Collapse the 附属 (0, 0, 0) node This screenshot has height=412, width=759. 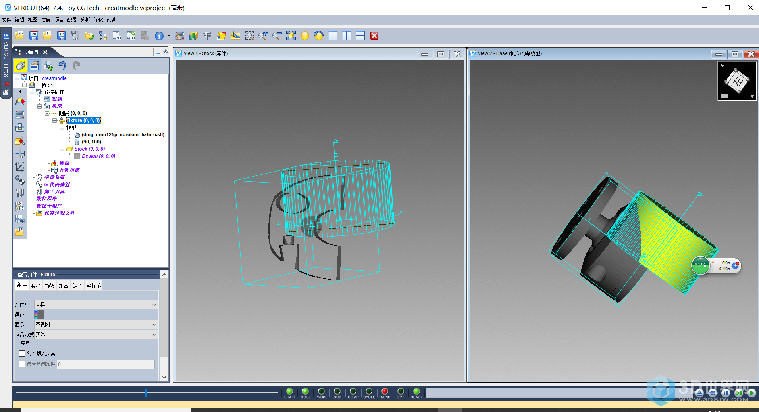click(47, 113)
